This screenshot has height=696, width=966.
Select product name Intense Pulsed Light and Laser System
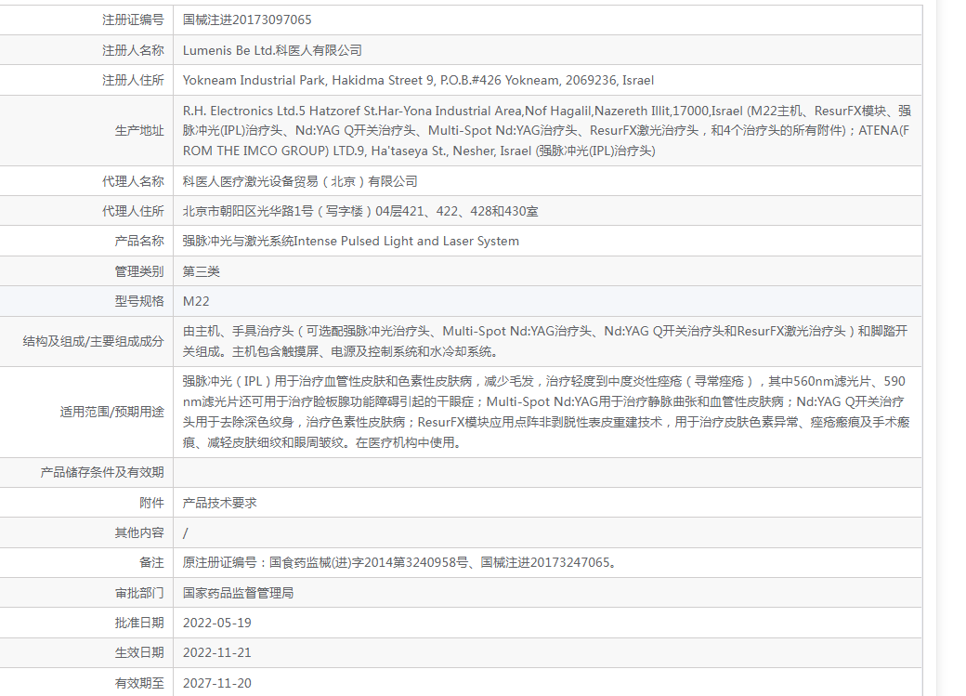coord(350,241)
